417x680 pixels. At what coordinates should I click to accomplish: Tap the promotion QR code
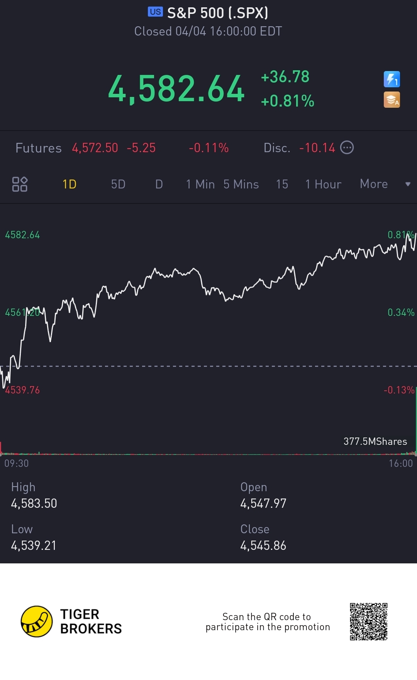point(369,621)
